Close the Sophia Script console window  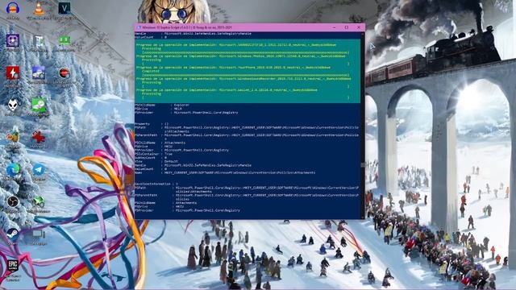click(359, 27)
